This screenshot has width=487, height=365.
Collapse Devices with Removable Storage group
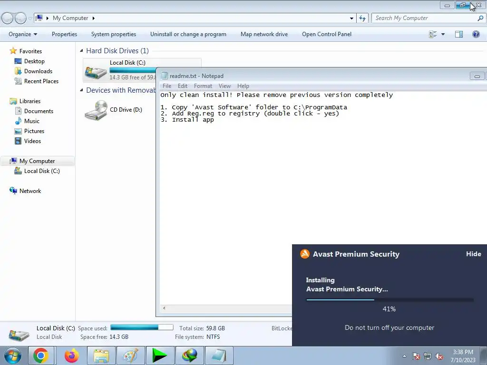81,90
